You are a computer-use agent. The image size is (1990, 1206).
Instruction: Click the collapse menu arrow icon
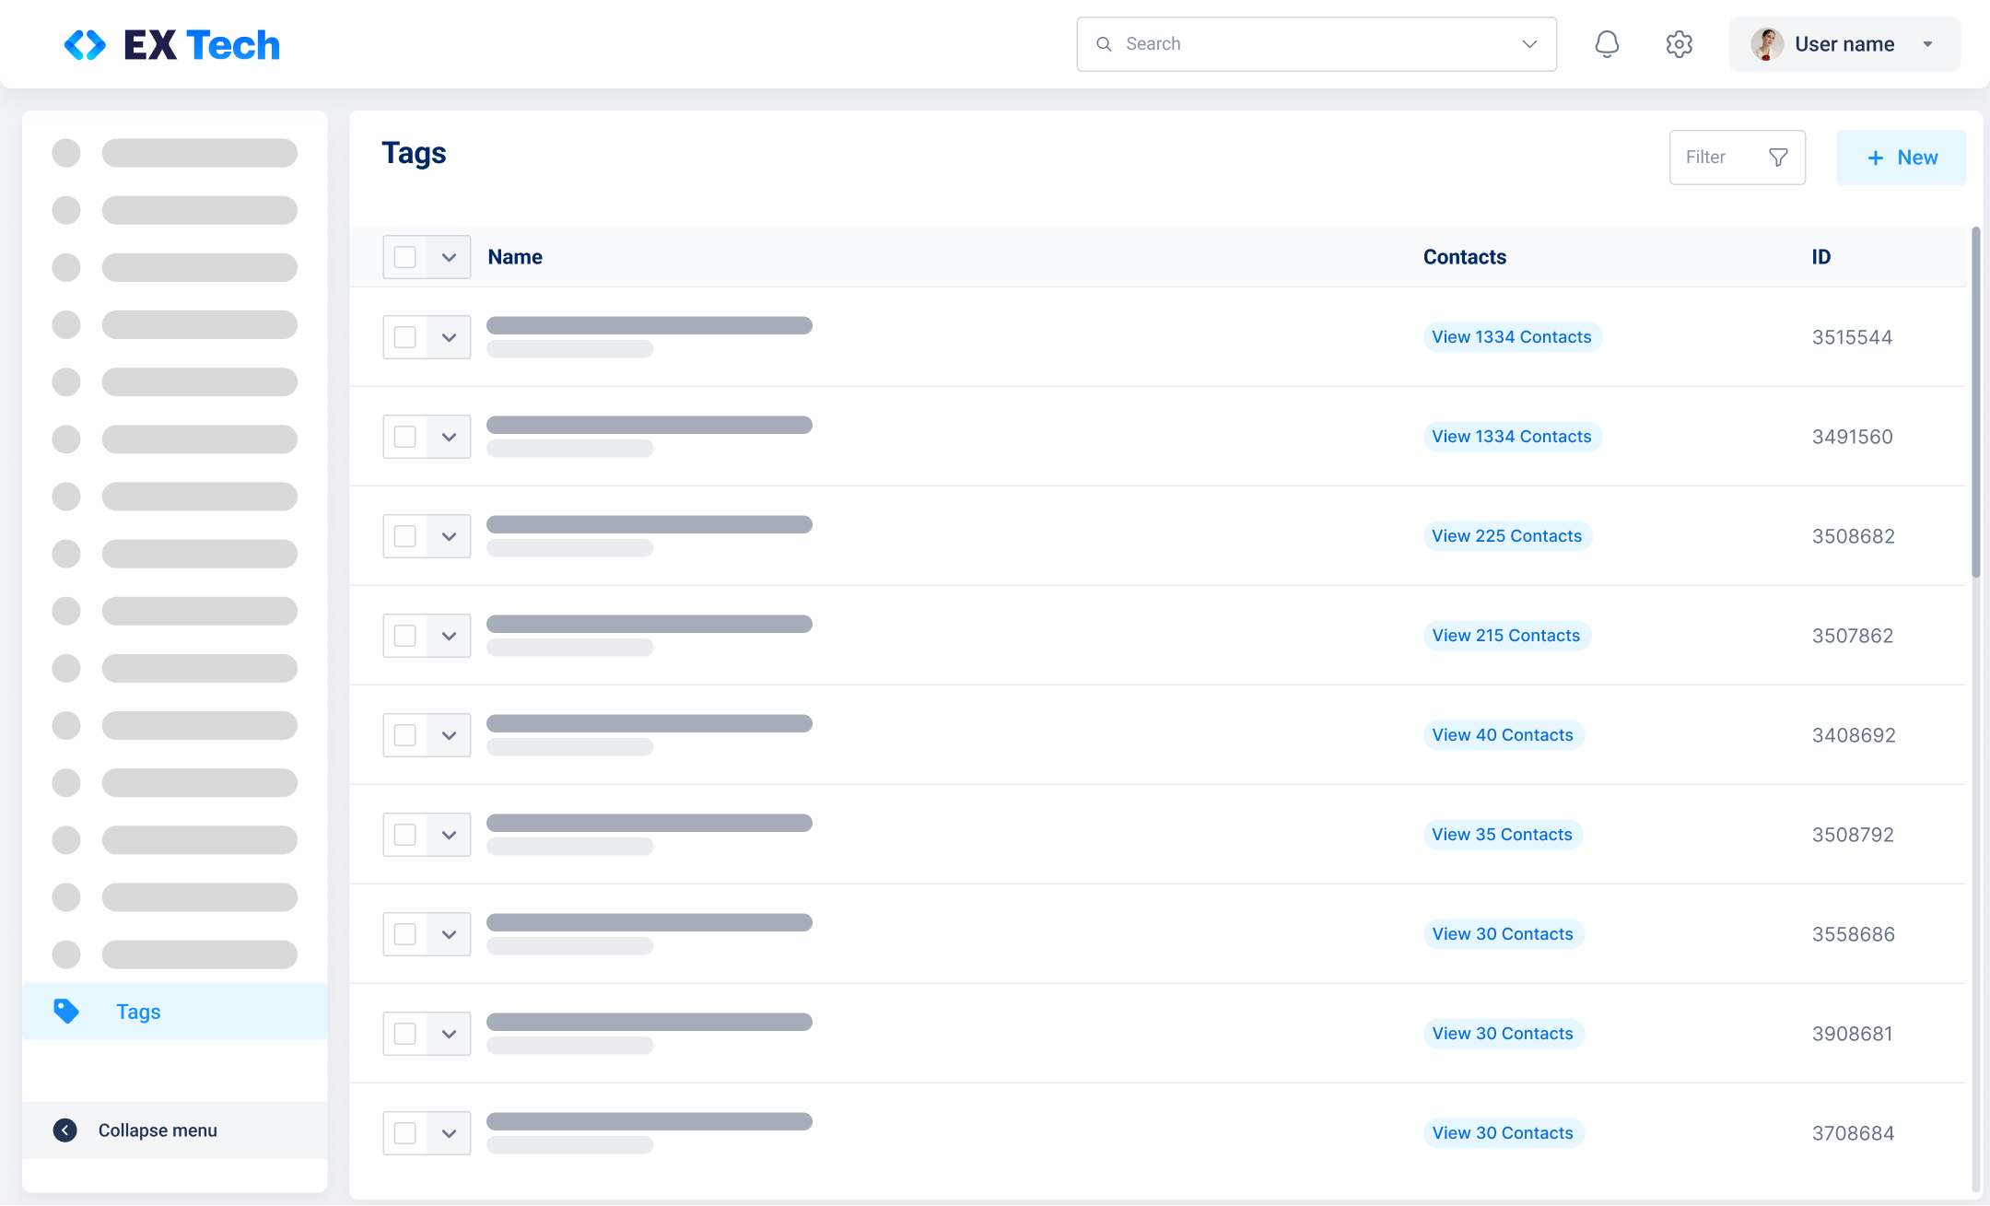(x=64, y=1130)
